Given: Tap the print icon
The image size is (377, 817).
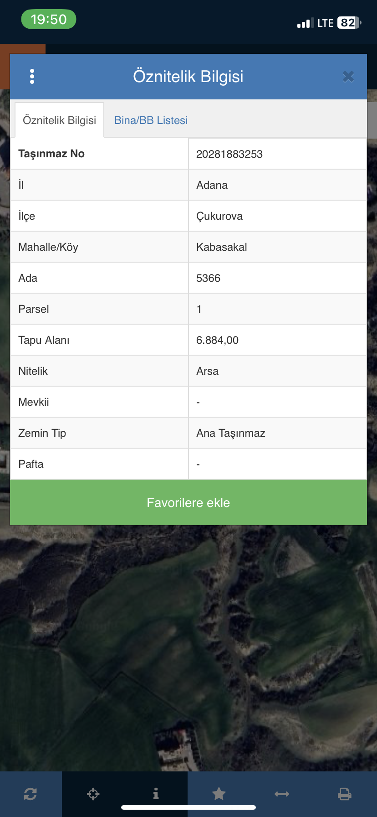Looking at the screenshot, I should [x=345, y=794].
